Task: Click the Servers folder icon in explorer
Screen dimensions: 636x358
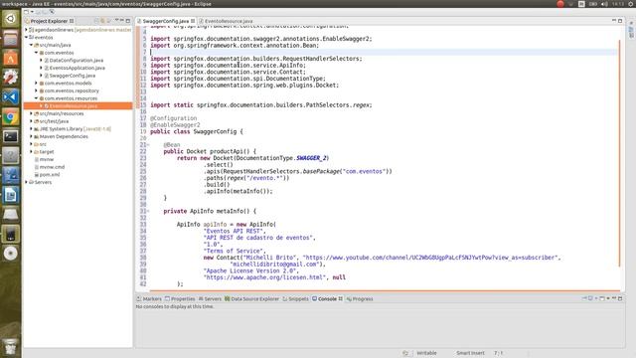Action: (x=31, y=182)
